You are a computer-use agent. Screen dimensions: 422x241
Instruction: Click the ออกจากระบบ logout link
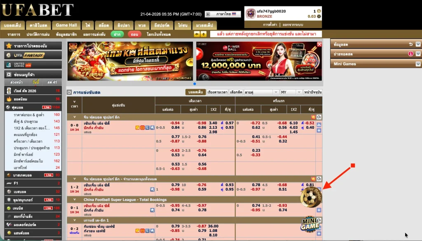pos(293,24)
